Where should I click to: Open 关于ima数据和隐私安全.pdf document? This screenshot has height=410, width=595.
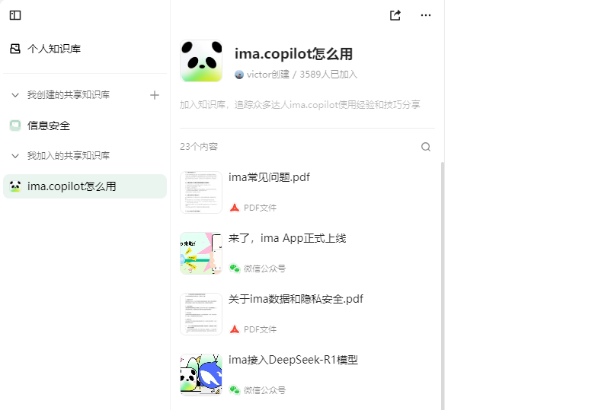296,300
